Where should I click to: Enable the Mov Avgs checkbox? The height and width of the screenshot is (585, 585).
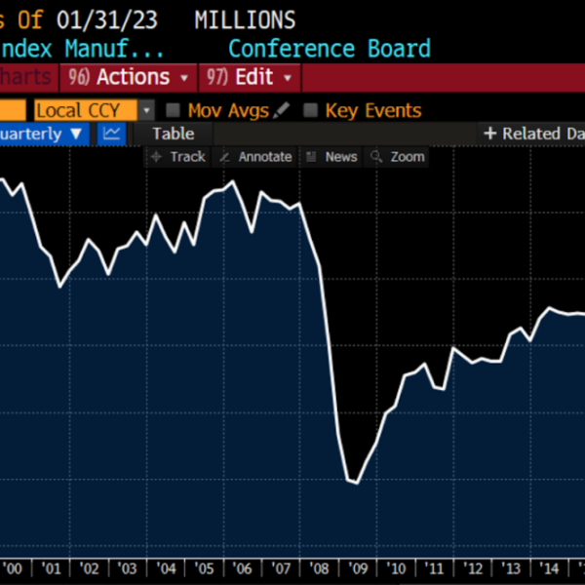click(x=173, y=111)
